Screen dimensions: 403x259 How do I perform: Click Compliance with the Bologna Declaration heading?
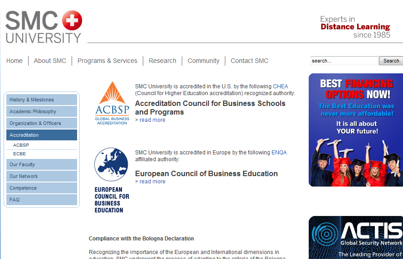pyautogui.click(x=141, y=239)
